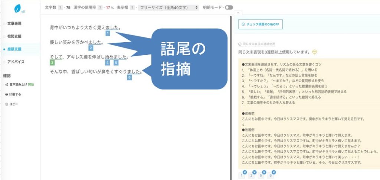Click the blue marker number 6
380x180 pixels.
click(129, 77)
